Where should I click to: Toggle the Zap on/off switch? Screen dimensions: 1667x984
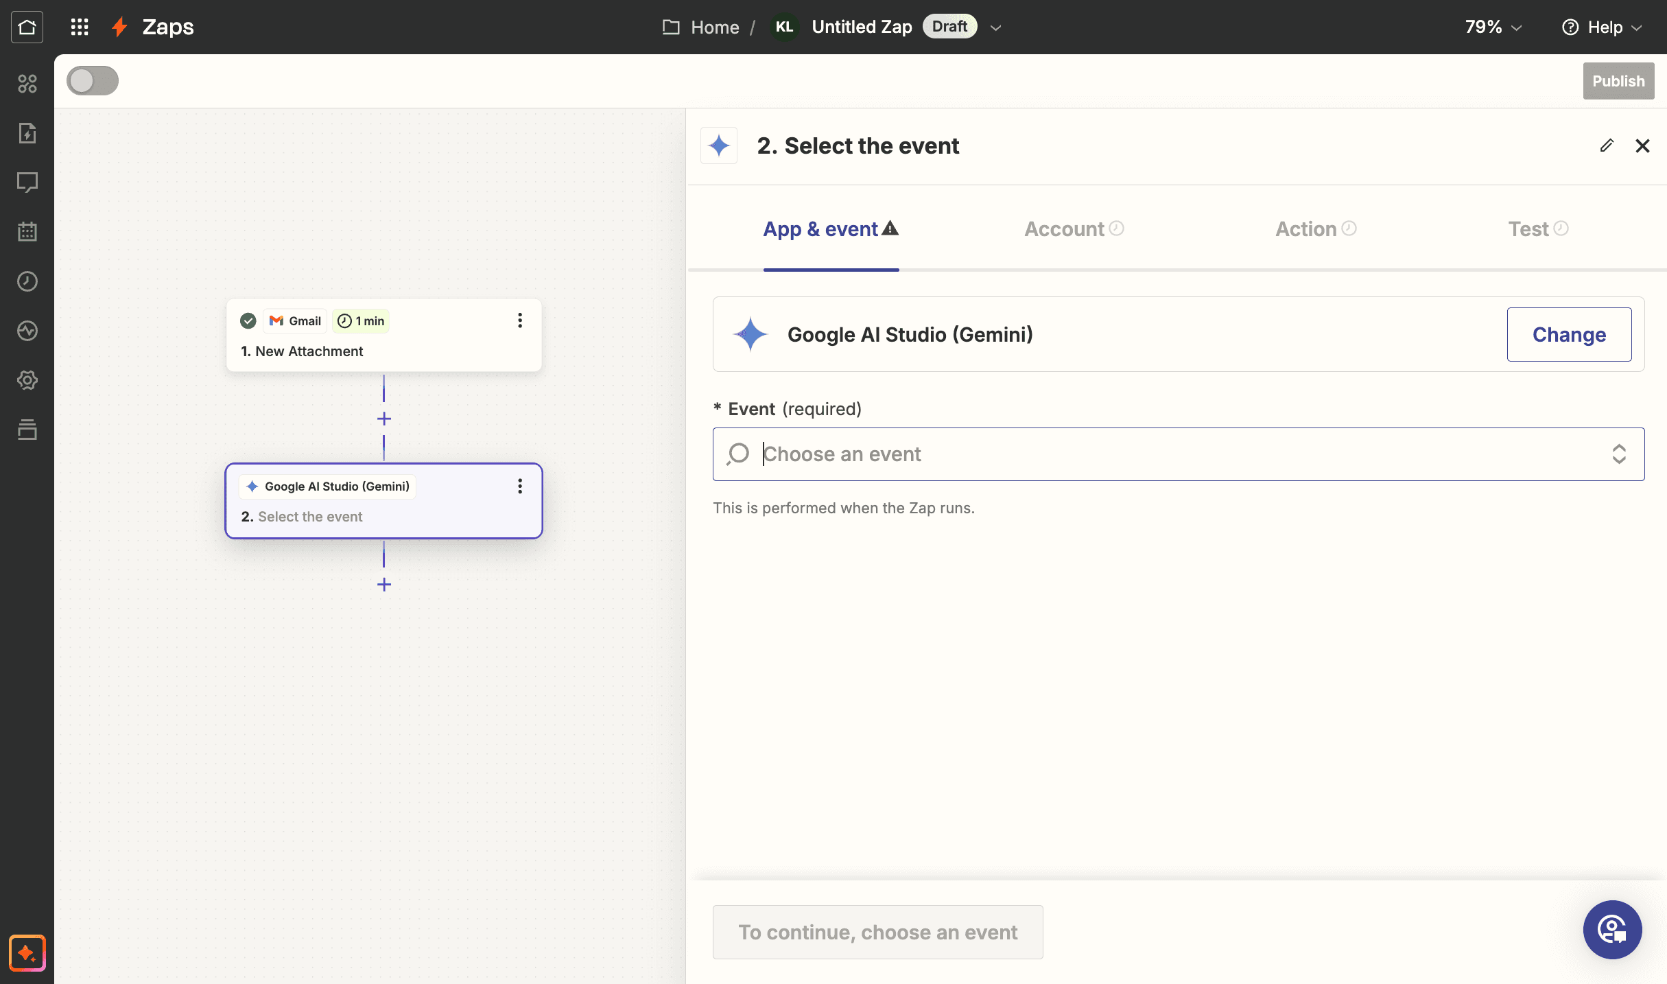[x=93, y=81]
